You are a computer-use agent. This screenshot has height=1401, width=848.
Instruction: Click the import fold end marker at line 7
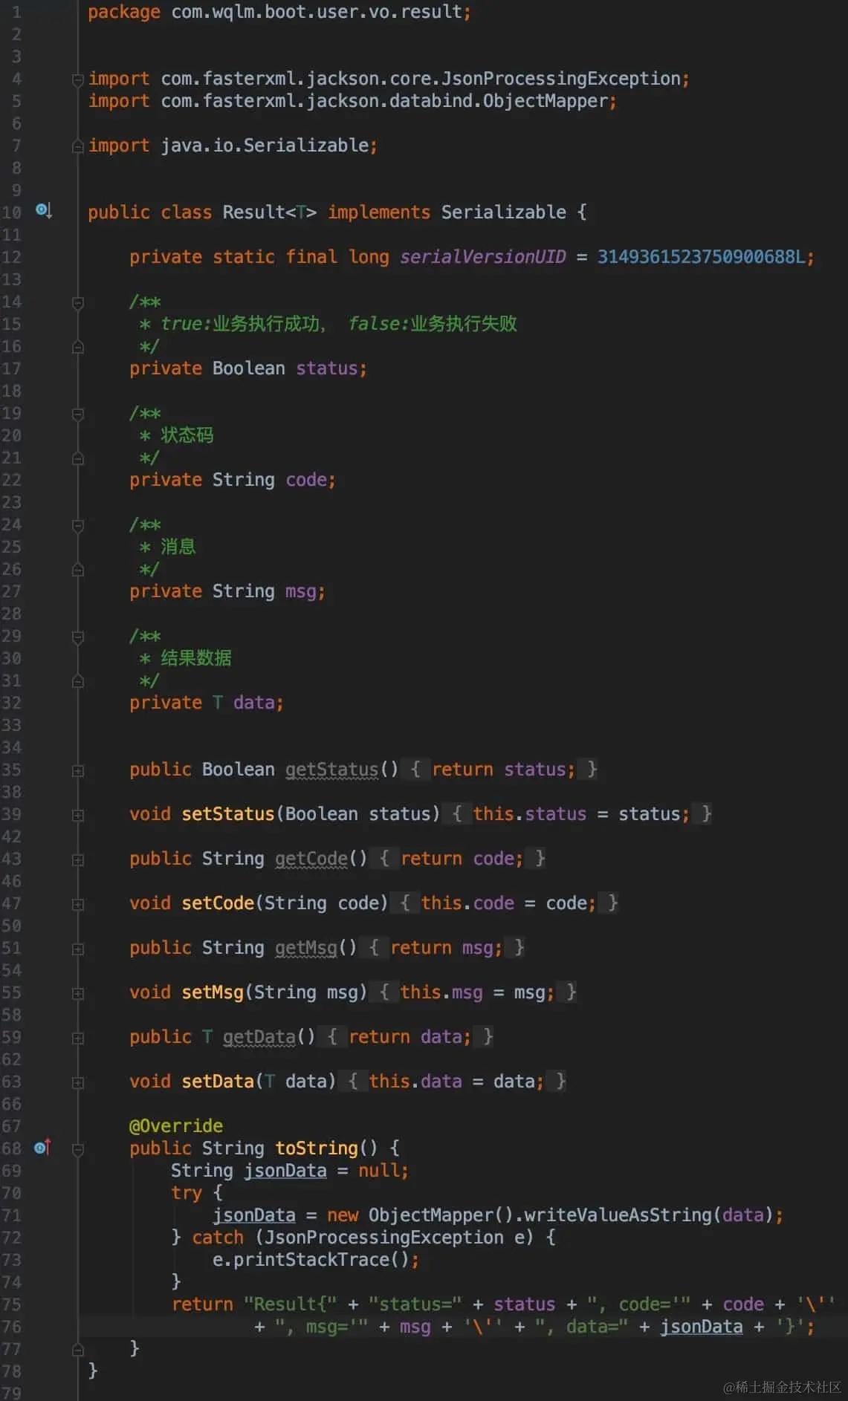click(x=77, y=146)
